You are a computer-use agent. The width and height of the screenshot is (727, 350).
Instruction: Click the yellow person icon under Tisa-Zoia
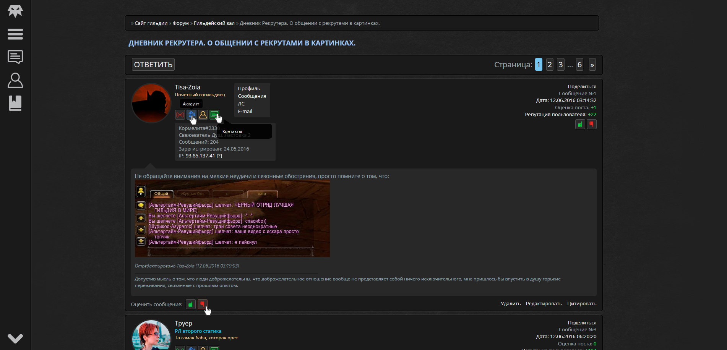pyautogui.click(x=203, y=115)
